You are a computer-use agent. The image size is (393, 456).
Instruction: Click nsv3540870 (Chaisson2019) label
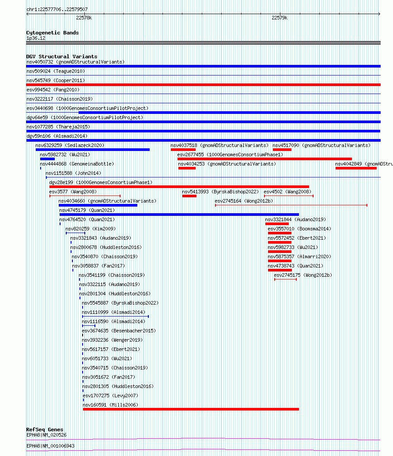tap(105, 257)
